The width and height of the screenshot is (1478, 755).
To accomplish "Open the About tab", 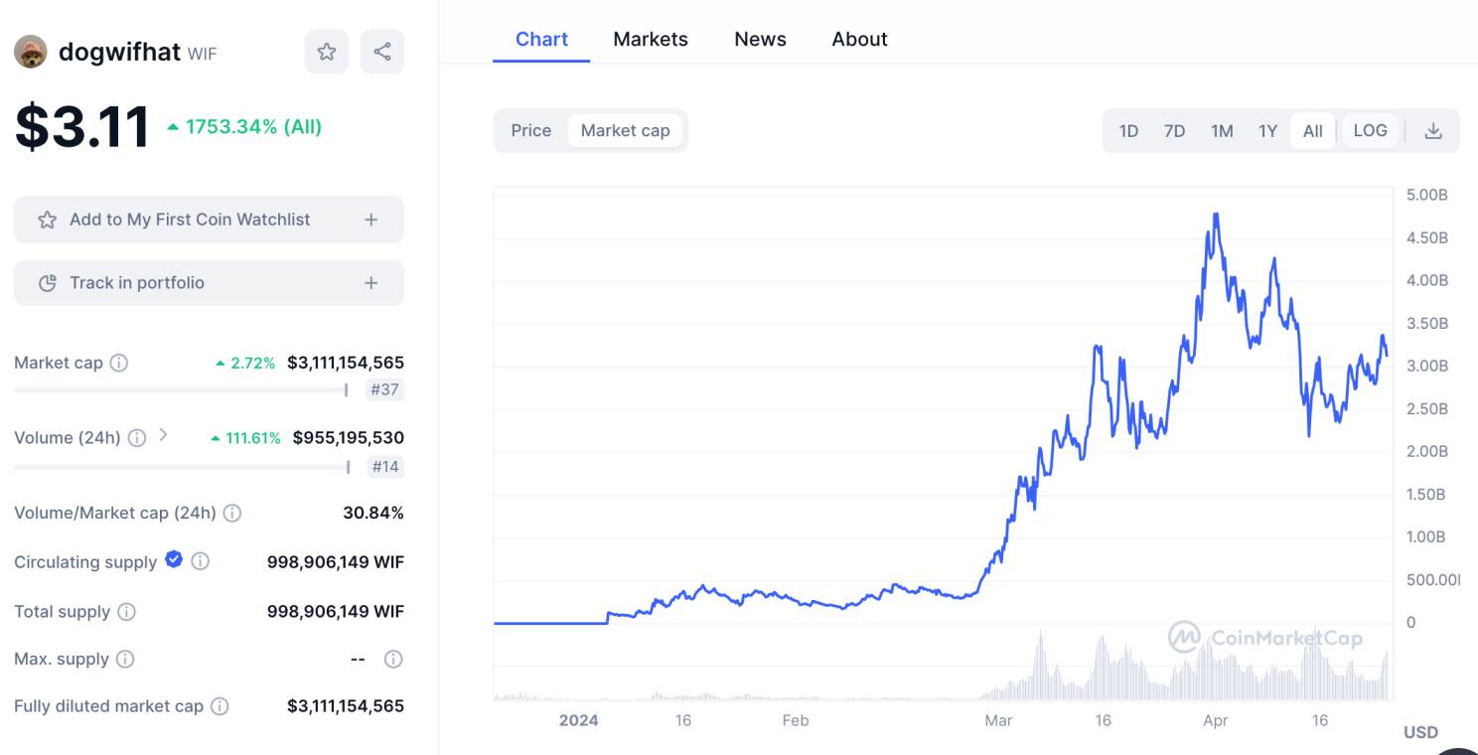I will (859, 40).
